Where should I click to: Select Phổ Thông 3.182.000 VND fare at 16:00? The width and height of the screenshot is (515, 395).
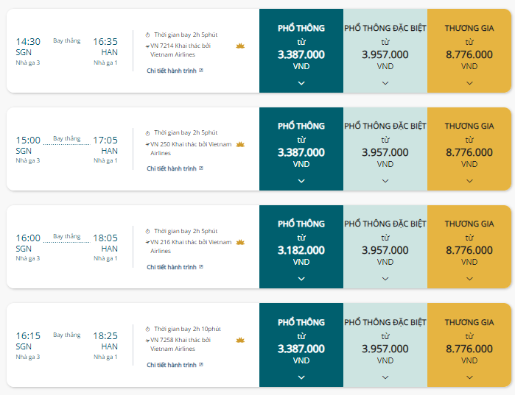pos(301,247)
